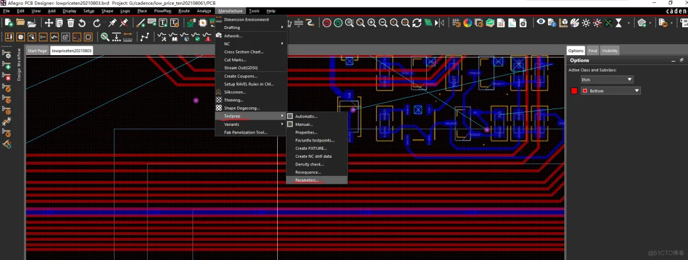
Task: Select the Add Line tool icon
Action: point(141,23)
